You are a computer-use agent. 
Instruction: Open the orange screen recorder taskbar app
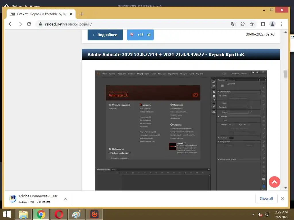click(x=94, y=214)
